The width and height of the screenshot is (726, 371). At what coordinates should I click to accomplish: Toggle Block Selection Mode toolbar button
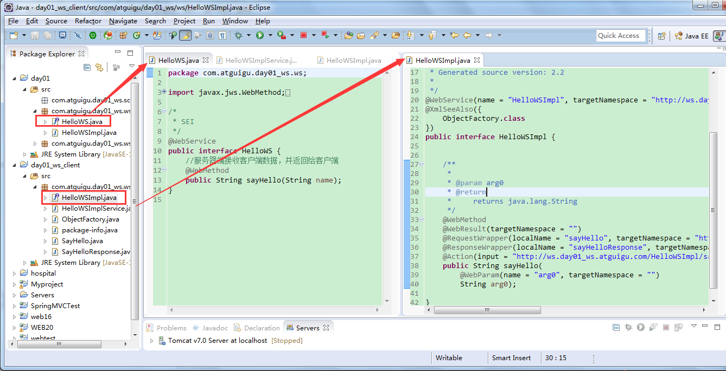[209, 35]
